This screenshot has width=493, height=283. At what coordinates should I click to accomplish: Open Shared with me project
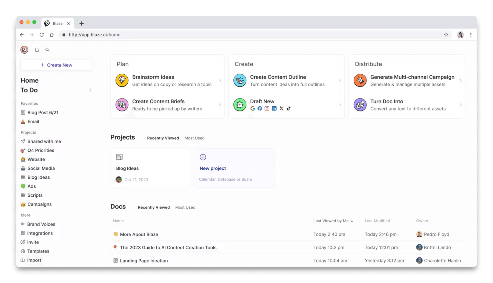click(x=41, y=141)
